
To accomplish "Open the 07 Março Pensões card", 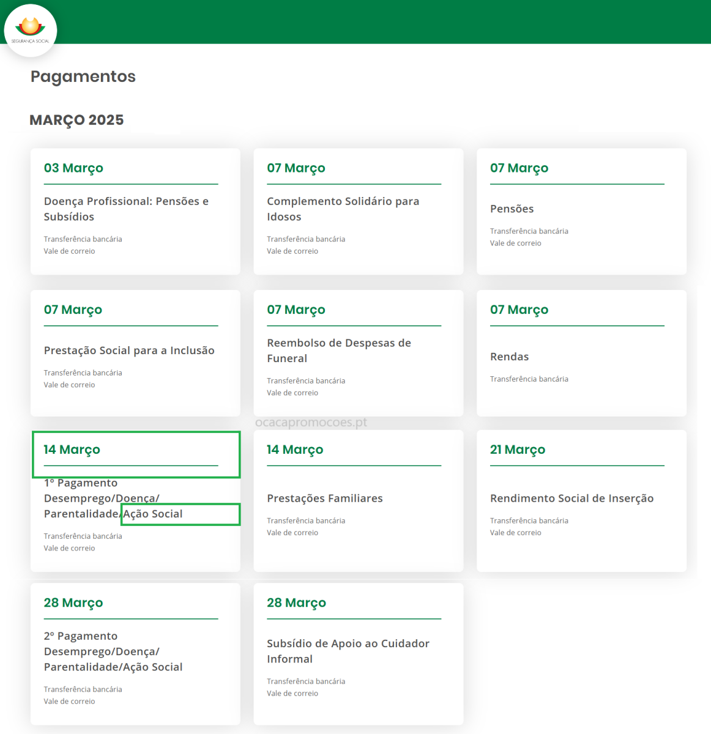I will 581,212.
